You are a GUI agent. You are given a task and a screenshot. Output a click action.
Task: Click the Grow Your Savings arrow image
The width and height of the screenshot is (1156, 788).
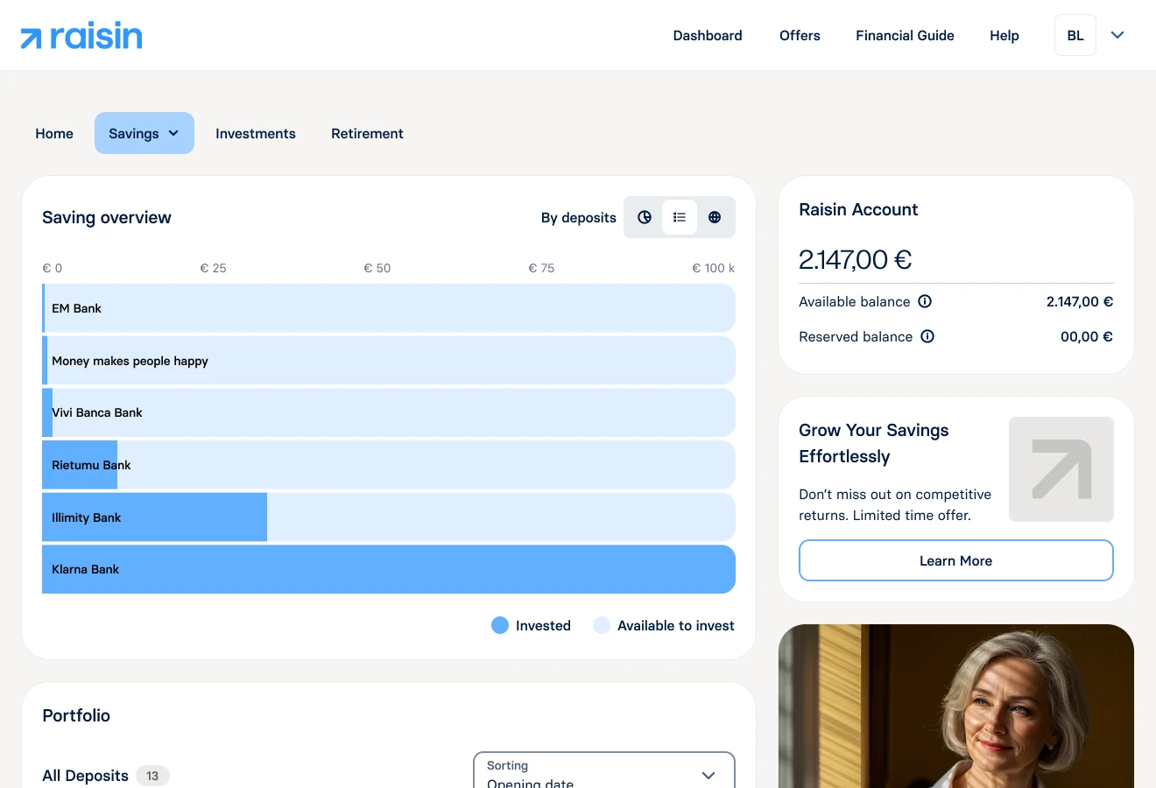1061,469
